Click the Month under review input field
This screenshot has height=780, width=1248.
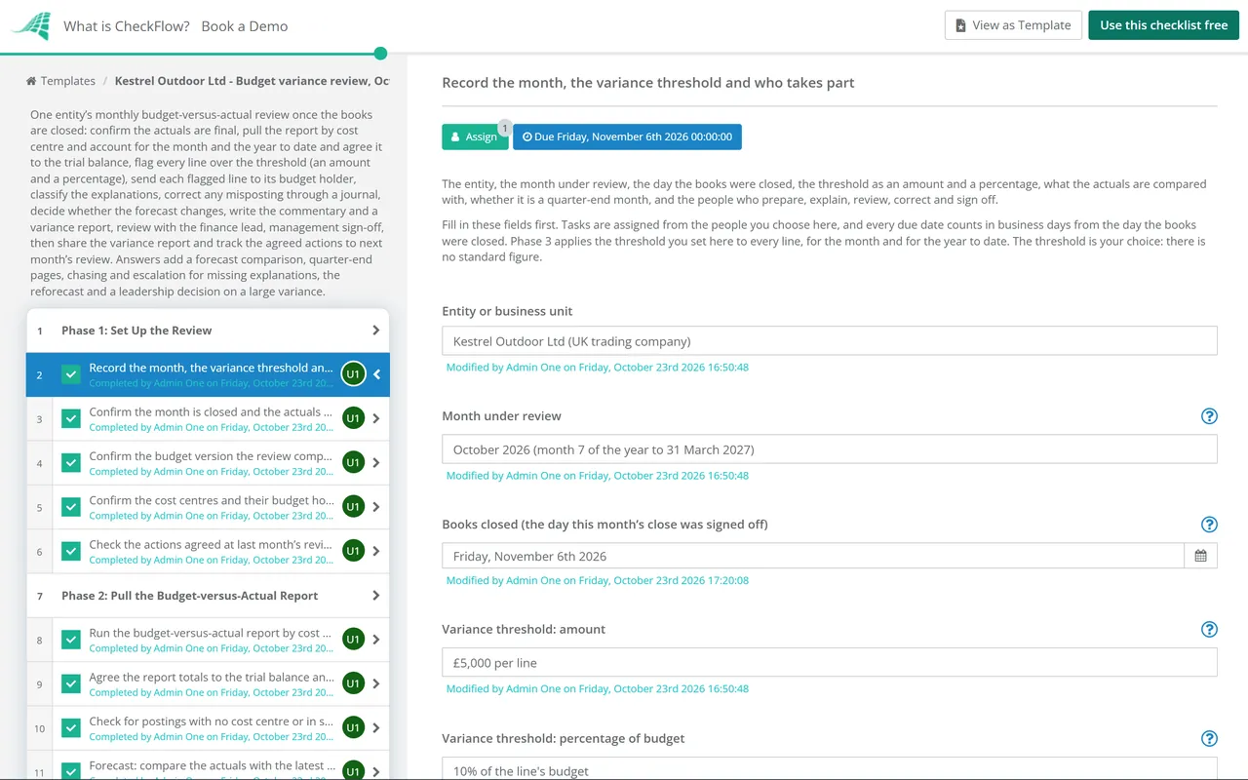830,449
